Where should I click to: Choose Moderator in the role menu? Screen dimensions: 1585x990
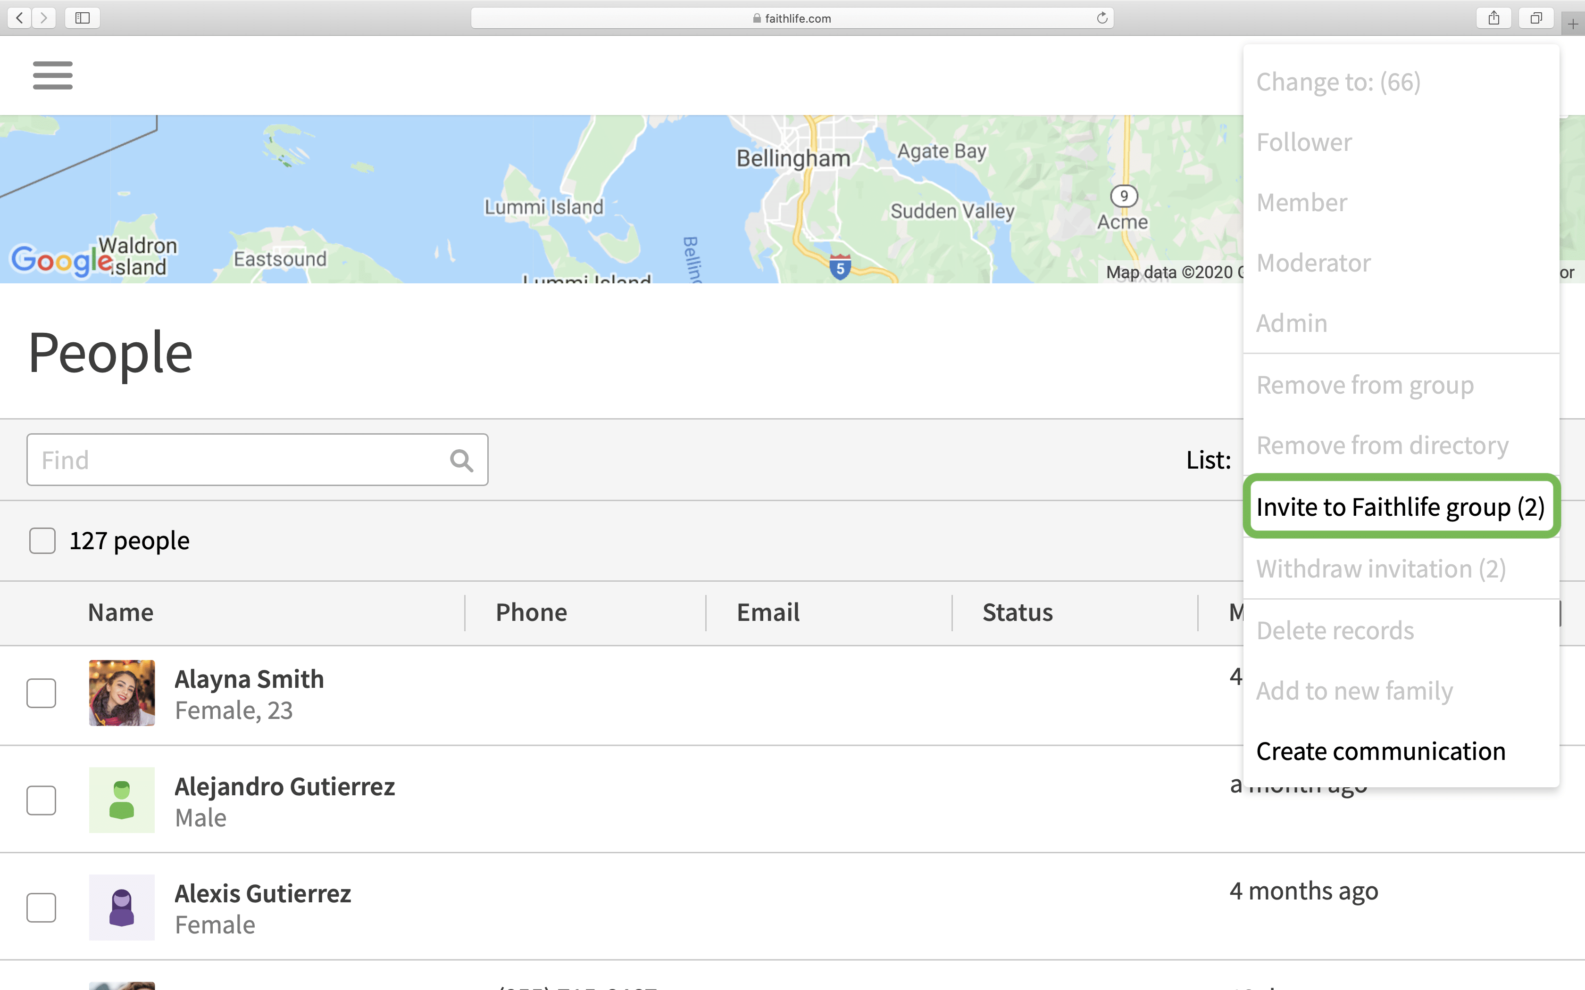coord(1401,263)
